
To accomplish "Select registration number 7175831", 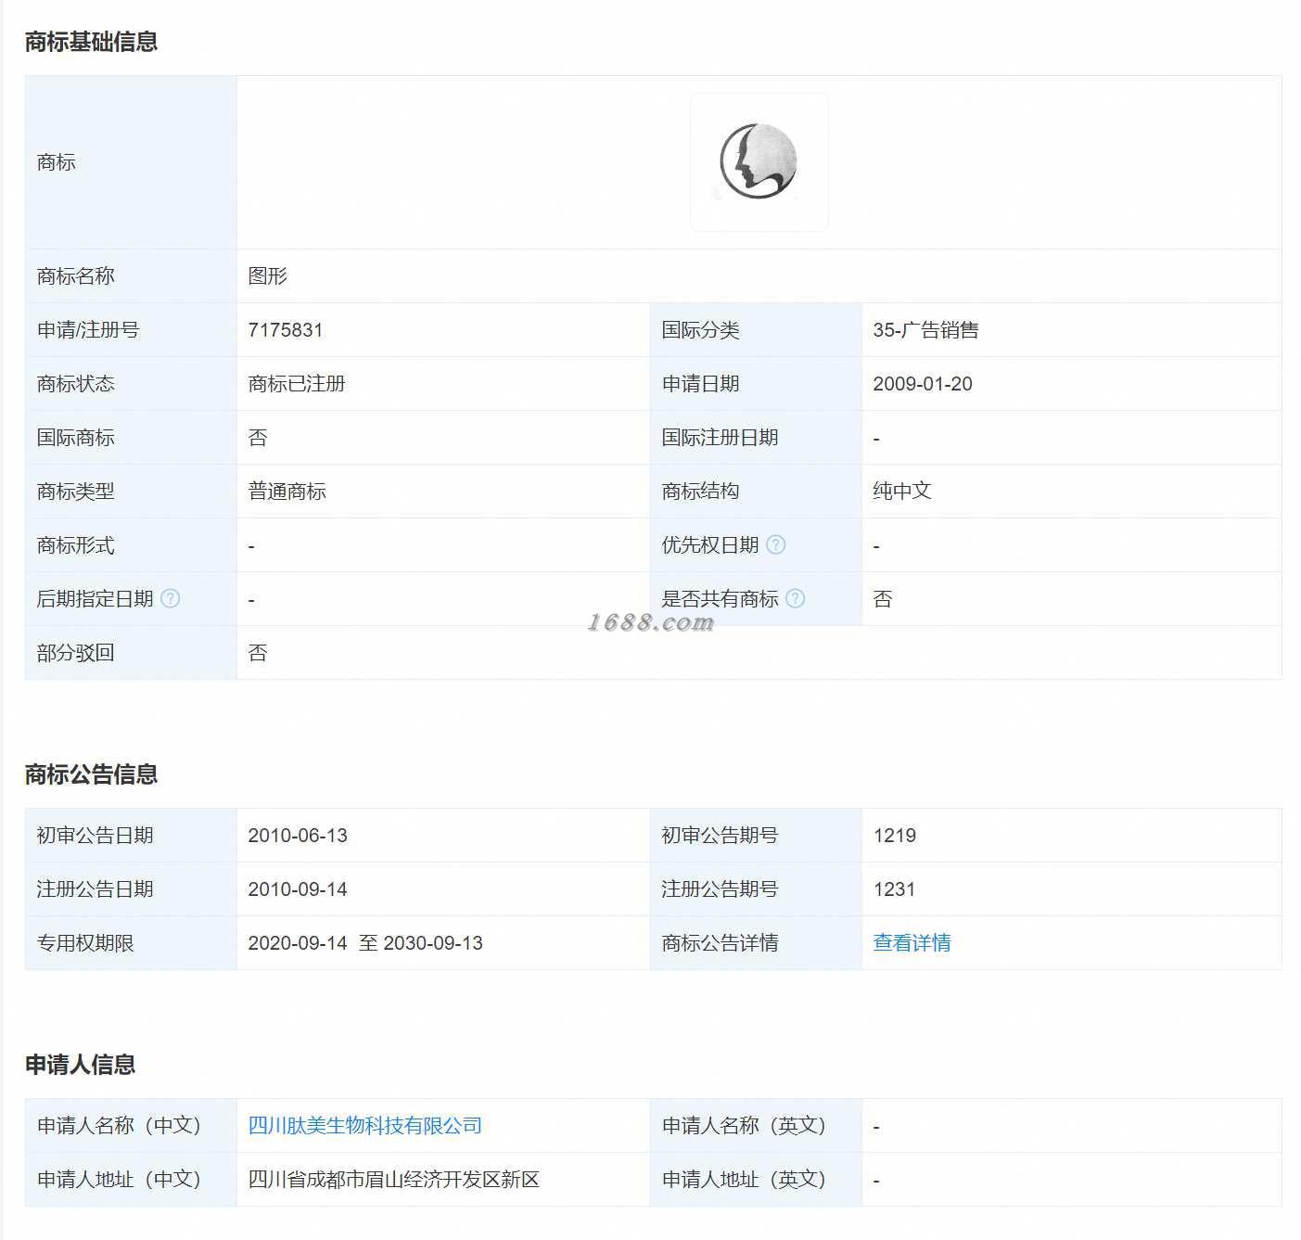I will tap(286, 330).
